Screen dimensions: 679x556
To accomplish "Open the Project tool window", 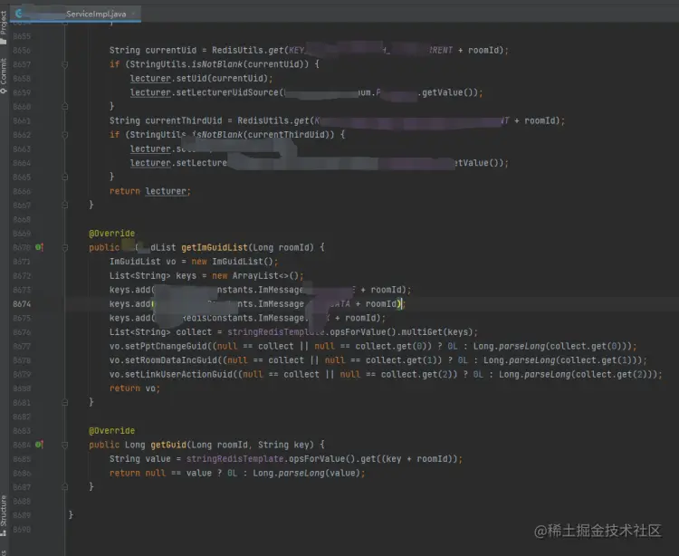I will coord(4,28).
